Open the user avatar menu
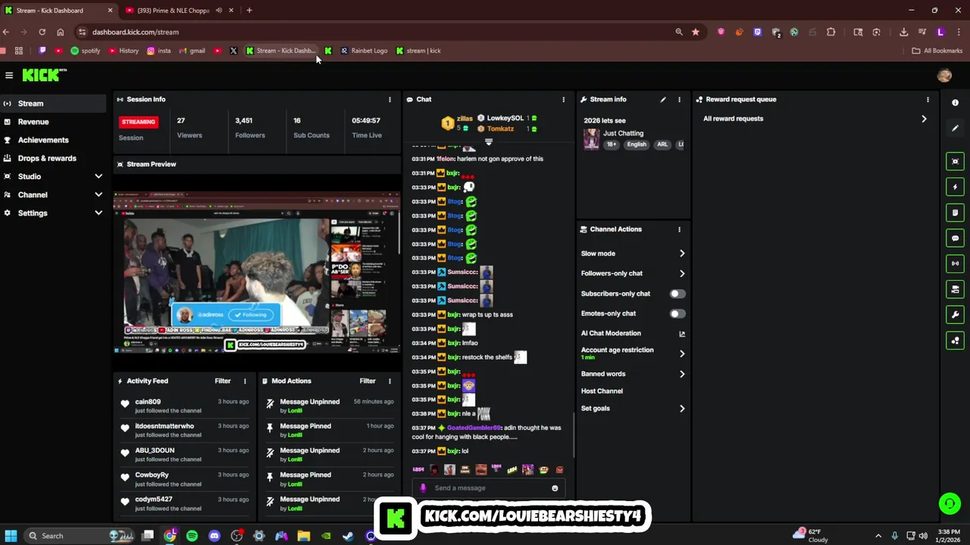 coord(944,75)
